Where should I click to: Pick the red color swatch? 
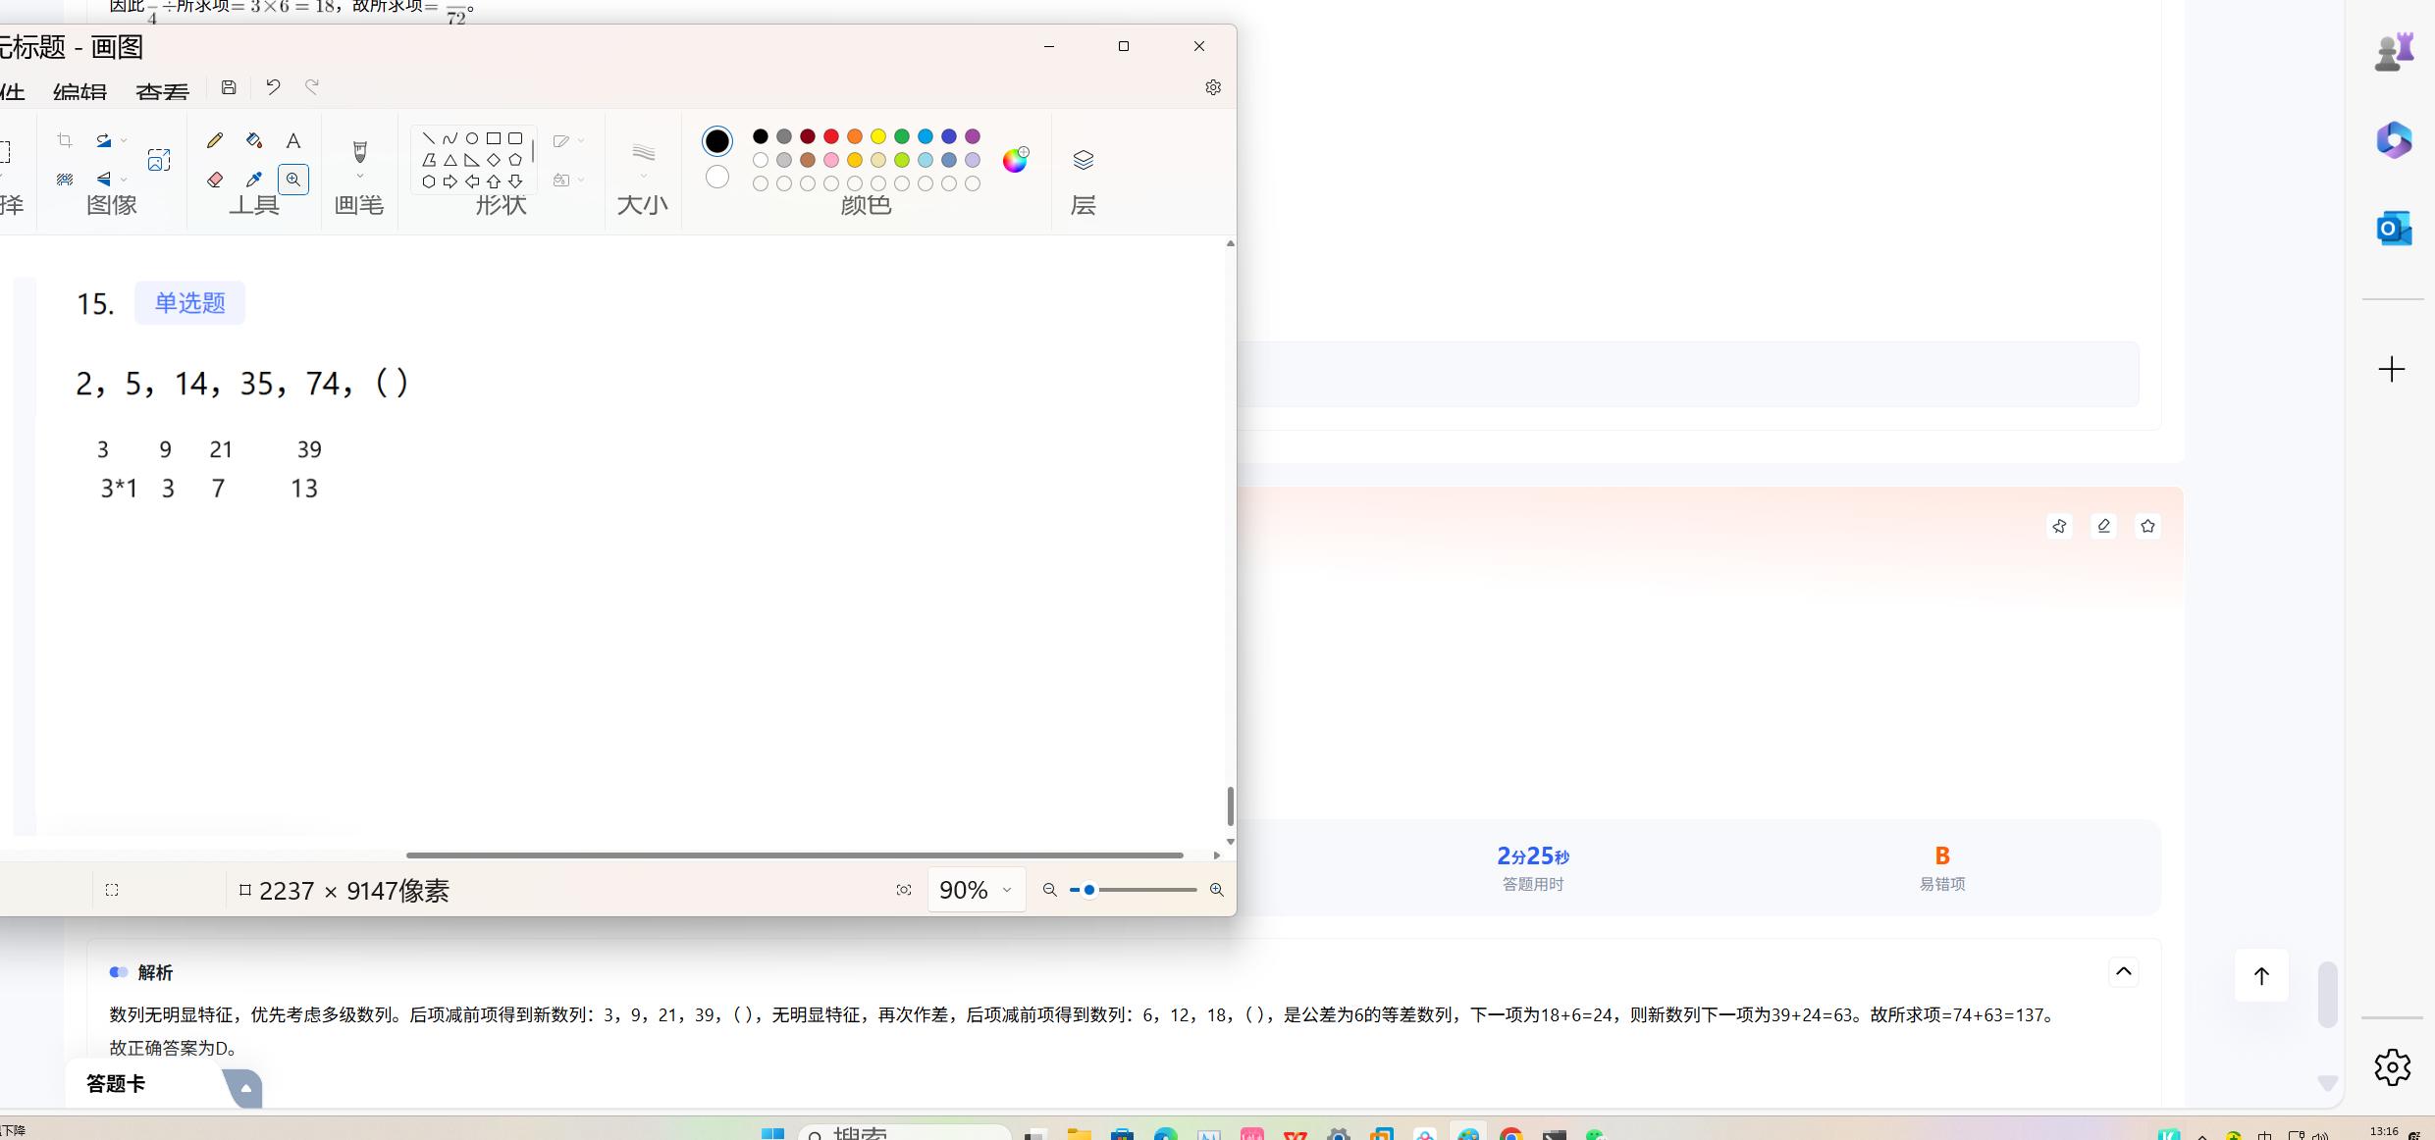click(x=831, y=136)
